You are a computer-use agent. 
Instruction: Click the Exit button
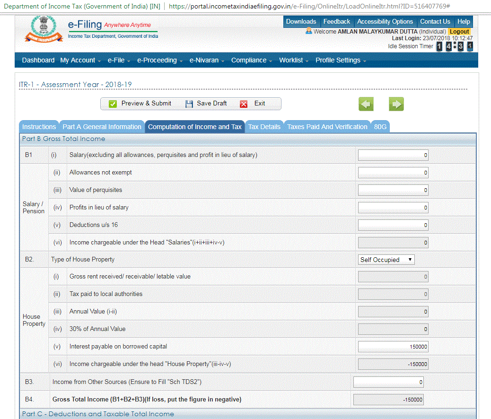pos(253,104)
